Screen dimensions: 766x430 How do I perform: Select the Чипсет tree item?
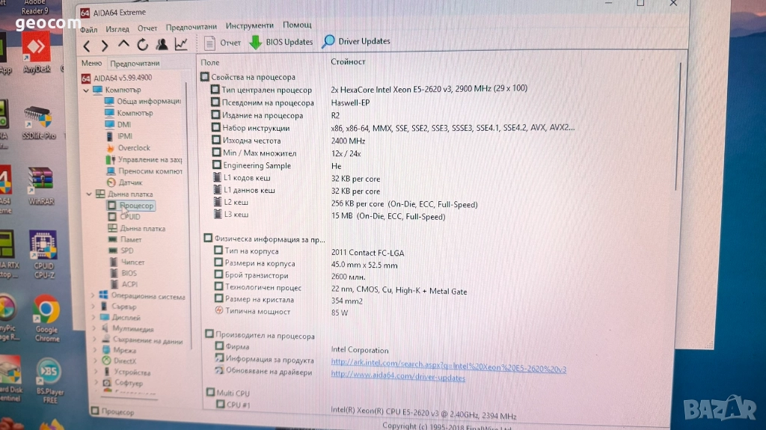(127, 262)
